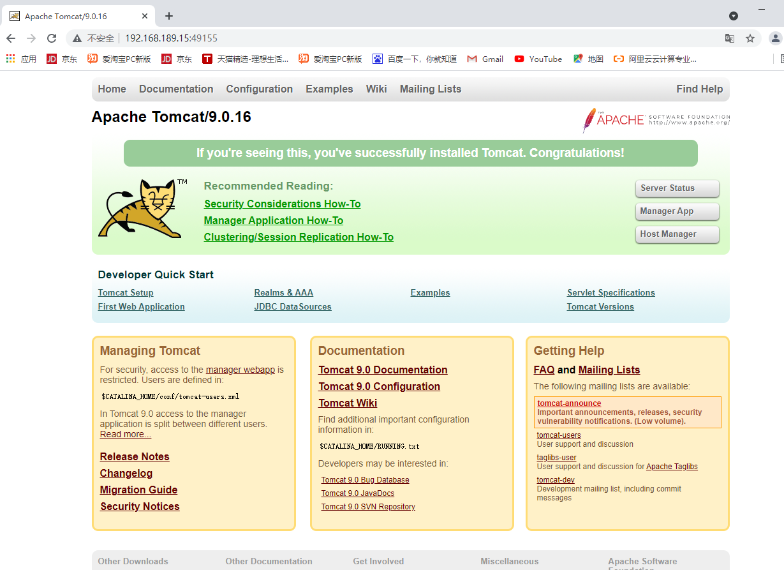This screenshot has width=784, height=570.
Task: Open 阿里云云计算专业 bookmark
Action: tap(655, 59)
